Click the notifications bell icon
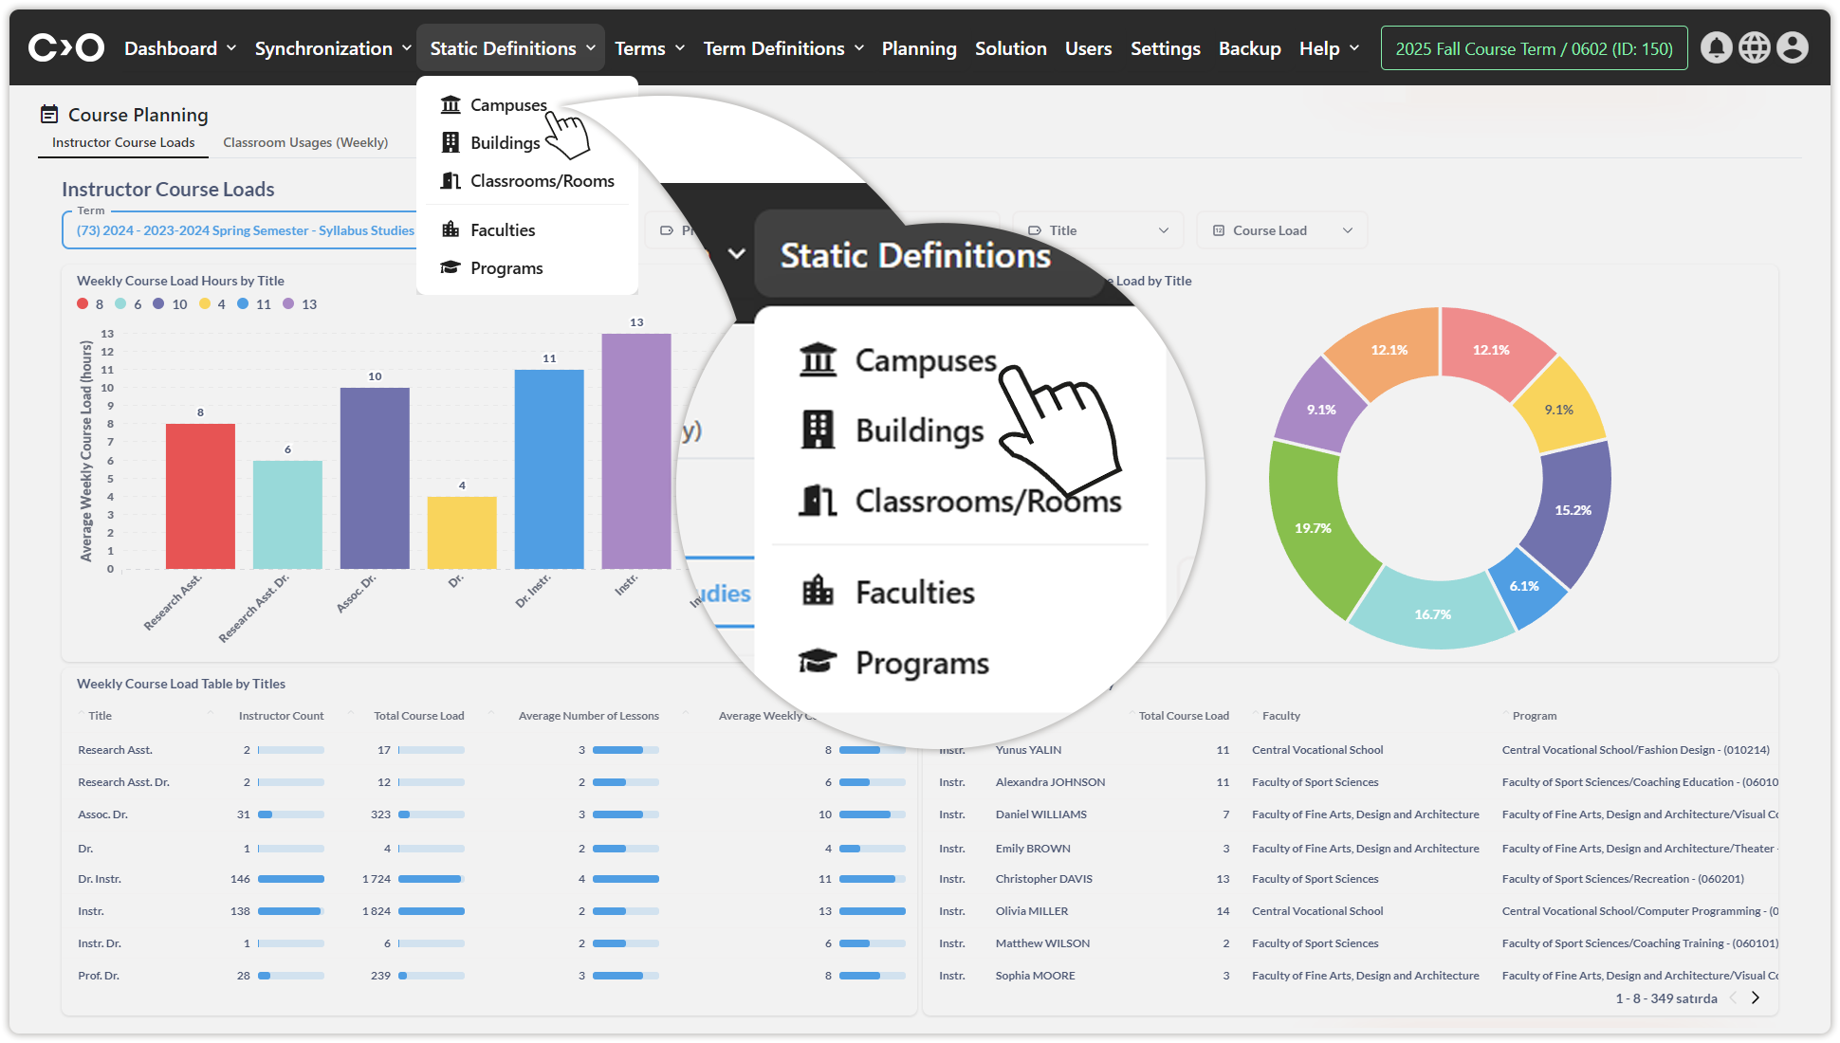 pyautogui.click(x=1716, y=47)
